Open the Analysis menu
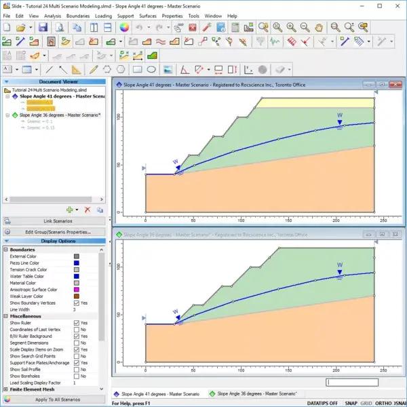The height and width of the screenshot is (407, 407). pos(52,16)
